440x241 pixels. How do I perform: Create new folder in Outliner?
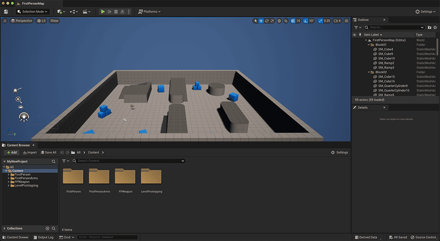click(x=429, y=27)
